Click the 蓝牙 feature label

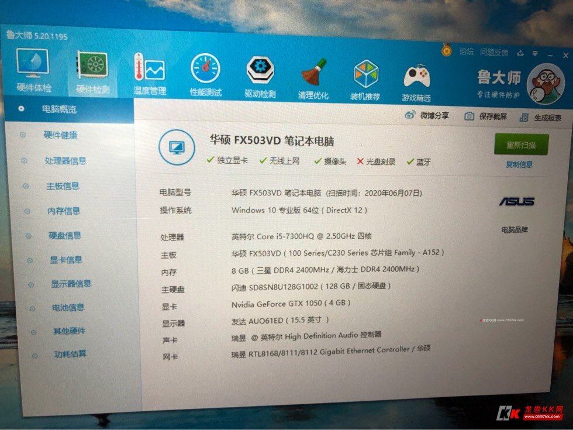tap(423, 162)
